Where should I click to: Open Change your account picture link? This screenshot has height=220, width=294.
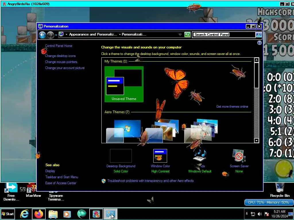[x=65, y=68]
